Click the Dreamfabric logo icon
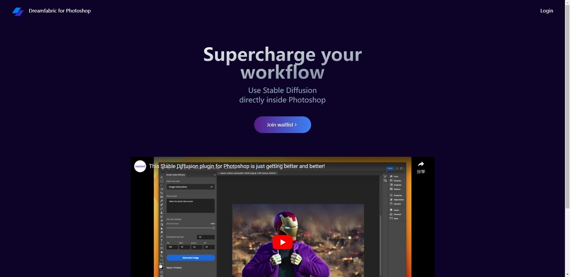570x277 pixels. (18, 11)
